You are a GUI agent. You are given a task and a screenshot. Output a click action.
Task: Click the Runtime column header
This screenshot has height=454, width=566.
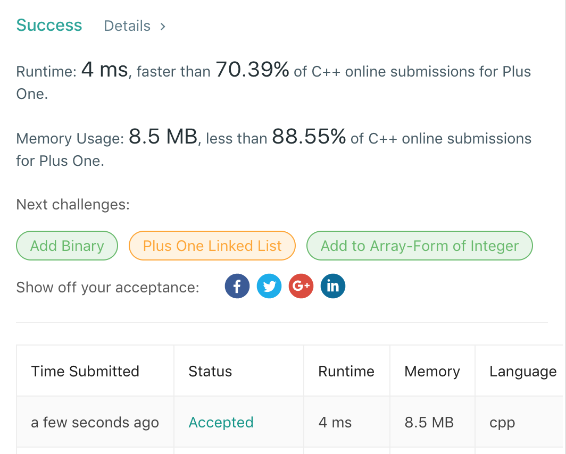(346, 371)
